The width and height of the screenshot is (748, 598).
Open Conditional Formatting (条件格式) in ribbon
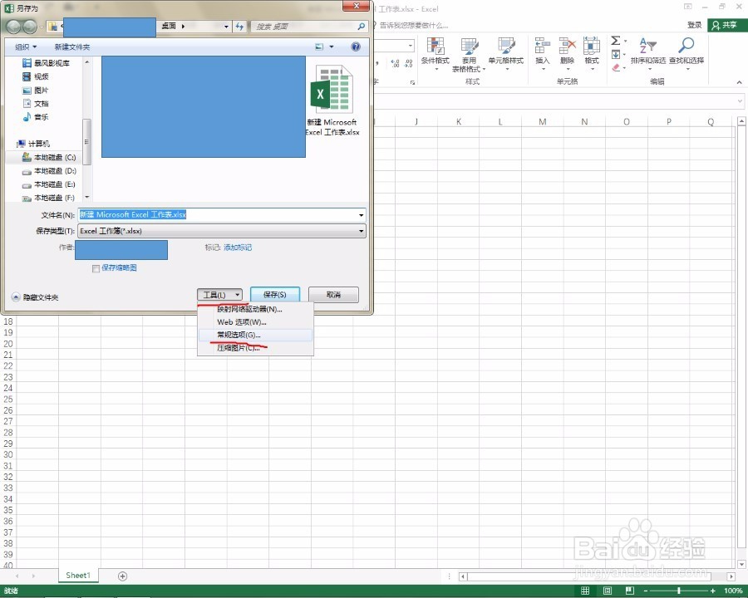point(435,54)
